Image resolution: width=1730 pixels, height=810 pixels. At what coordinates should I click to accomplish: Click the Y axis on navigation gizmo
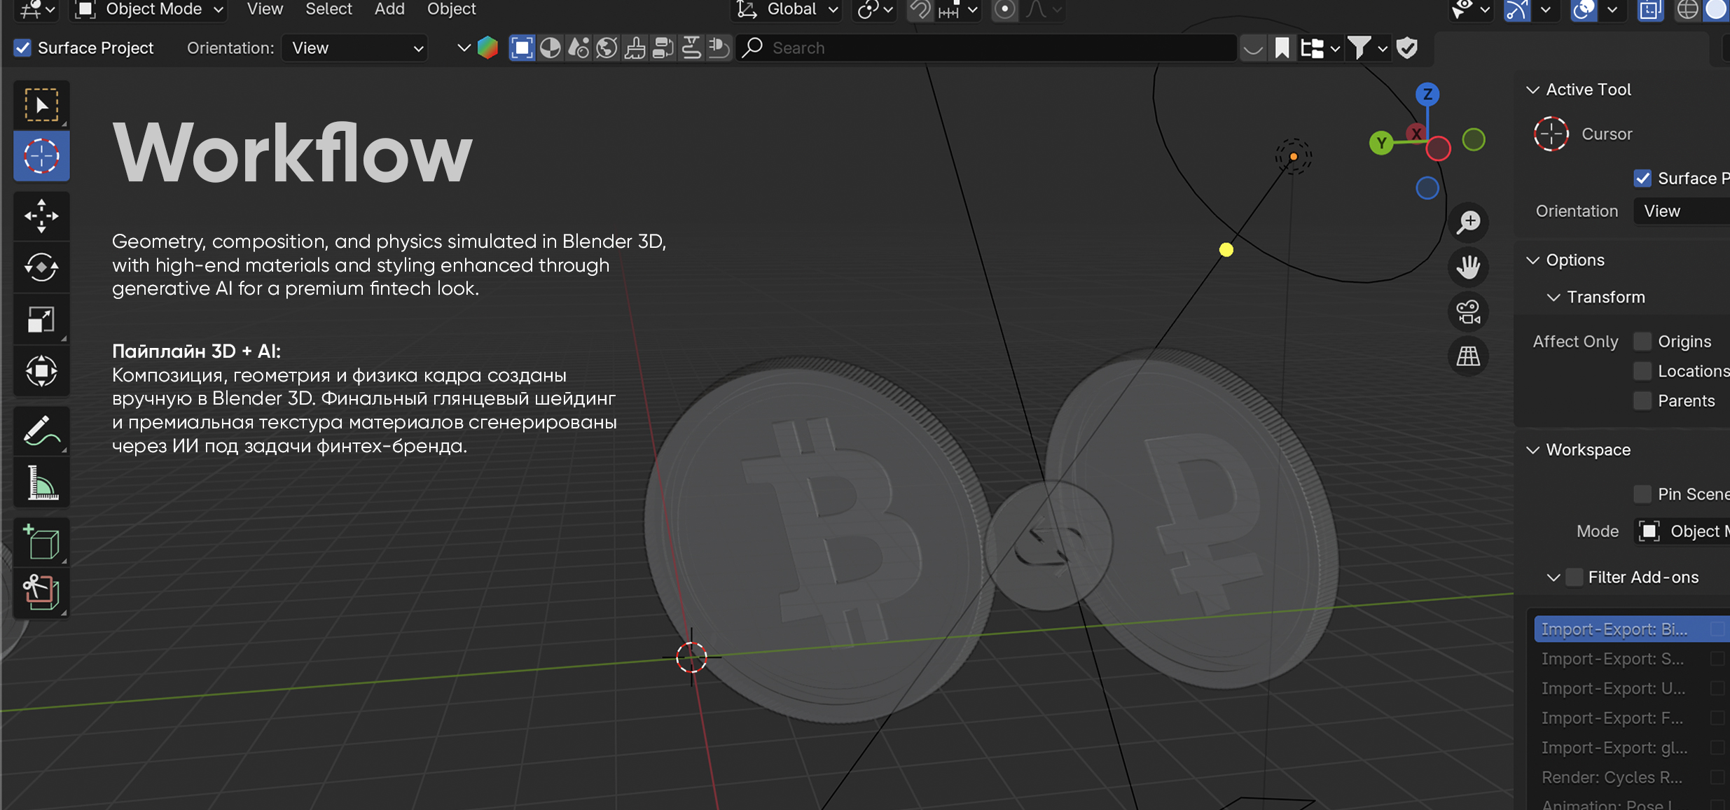point(1381,144)
